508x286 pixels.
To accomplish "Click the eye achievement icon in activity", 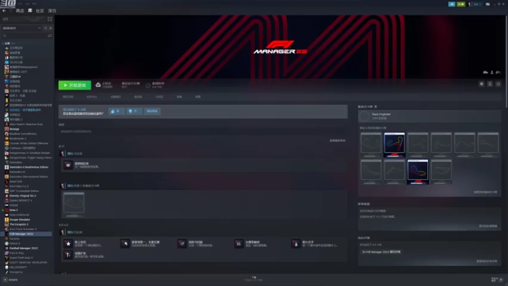I will click(68, 165).
